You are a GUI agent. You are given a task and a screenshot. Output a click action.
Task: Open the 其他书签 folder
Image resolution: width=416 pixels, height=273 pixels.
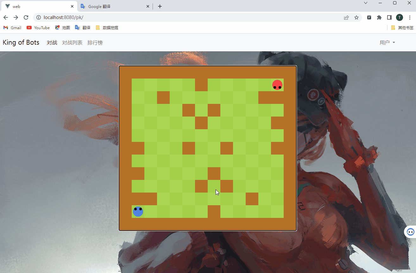coord(402,28)
